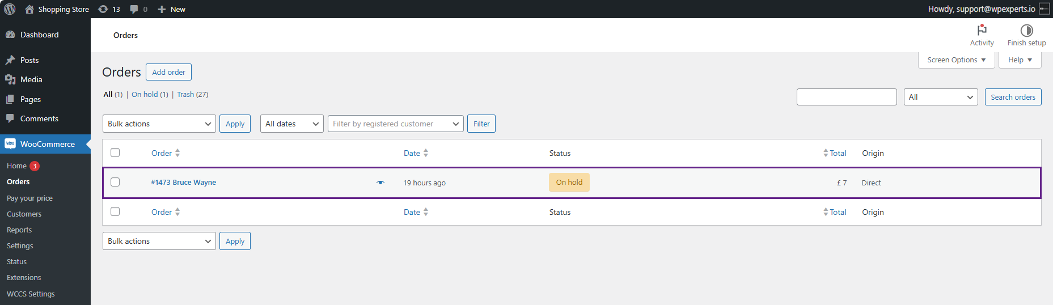Viewport: 1053px width, 305px height.
Task: Open WooCommerce Home menu item
Action: (16, 166)
